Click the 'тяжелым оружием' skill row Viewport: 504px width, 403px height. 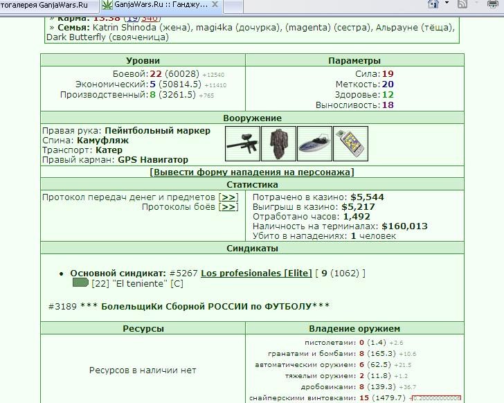[346, 376]
